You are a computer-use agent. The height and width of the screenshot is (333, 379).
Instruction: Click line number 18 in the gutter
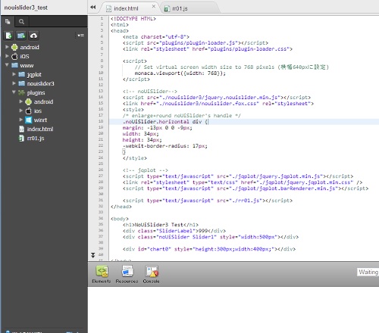[101, 121]
